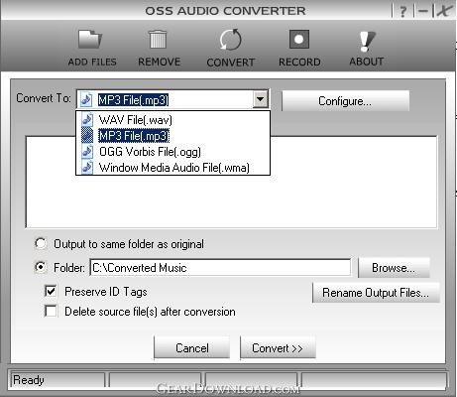The image size is (457, 397).
Task: Minimize the OSS Audio Converter window
Action: pyautogui.click(x=422, y=11)
